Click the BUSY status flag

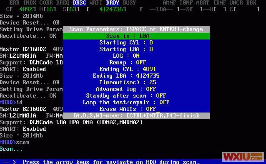tap(129, 3)
